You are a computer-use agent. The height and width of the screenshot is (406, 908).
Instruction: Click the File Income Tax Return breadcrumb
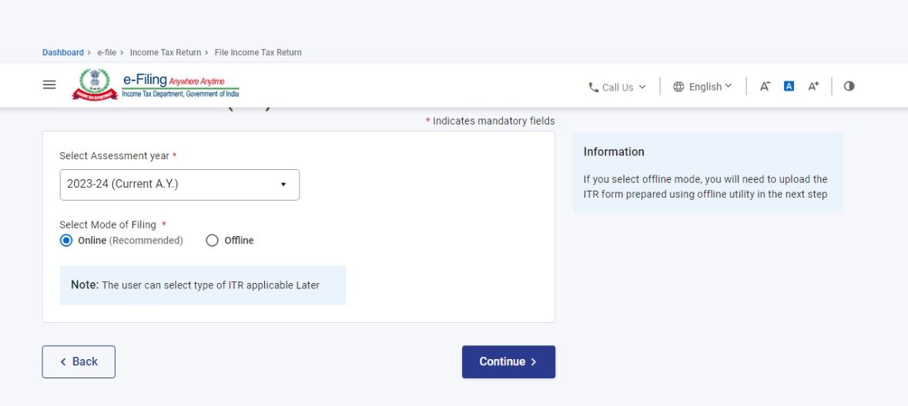258,52
